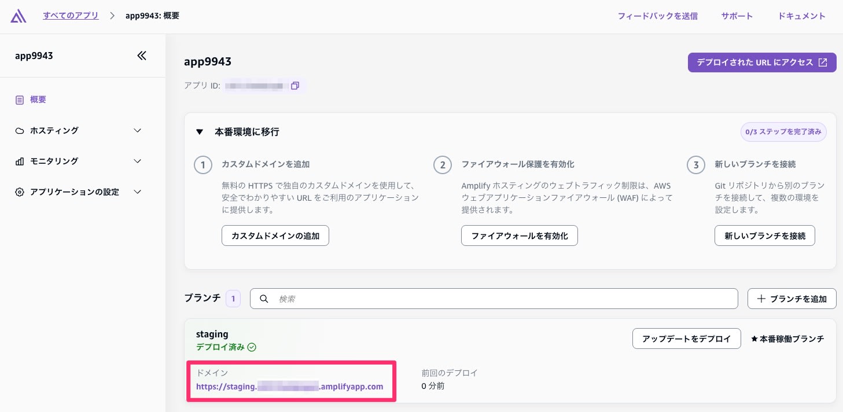Expand the アプリケーションの設定 chevron

137,192
